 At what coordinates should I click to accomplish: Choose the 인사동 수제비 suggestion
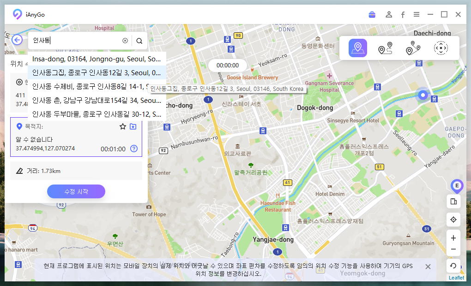click(x=97, y=86)
